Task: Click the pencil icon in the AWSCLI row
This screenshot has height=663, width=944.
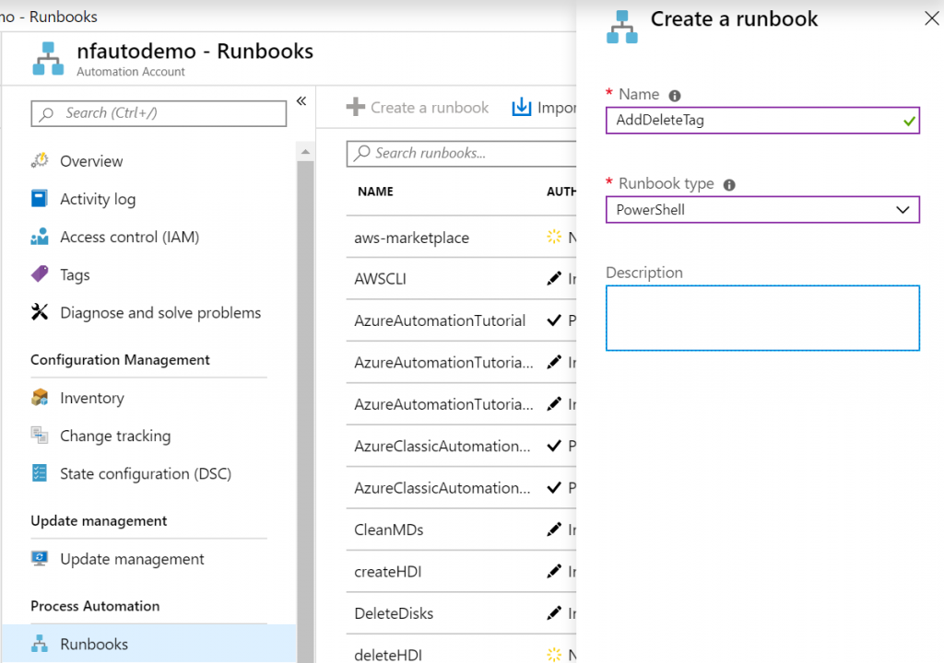Action: pos(554,279)
